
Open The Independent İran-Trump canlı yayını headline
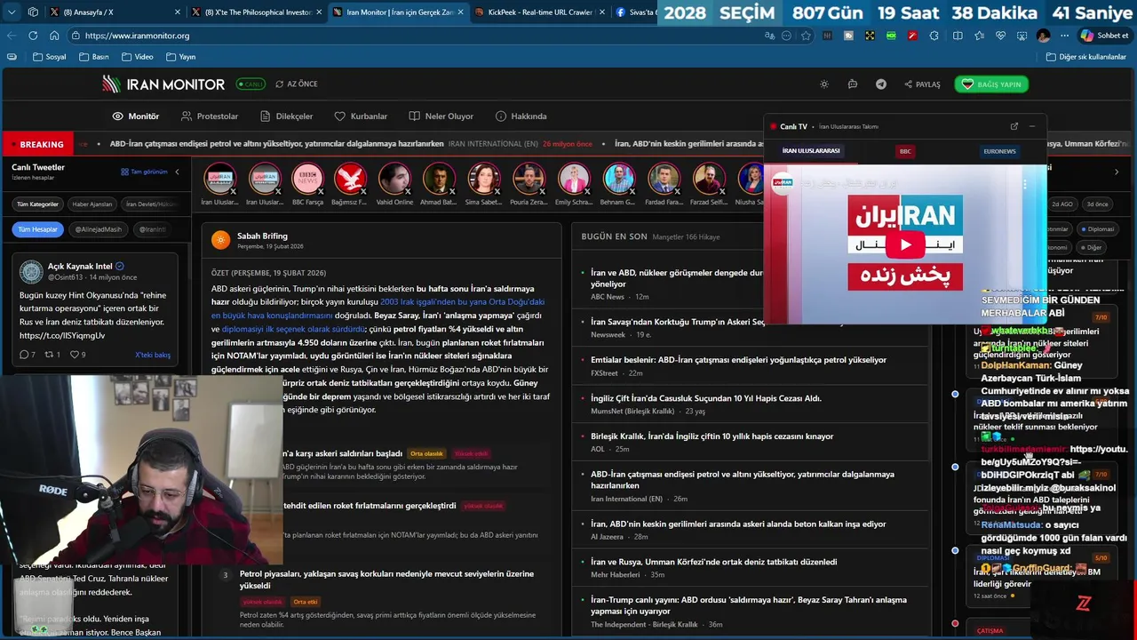click(x=749, y=605)
